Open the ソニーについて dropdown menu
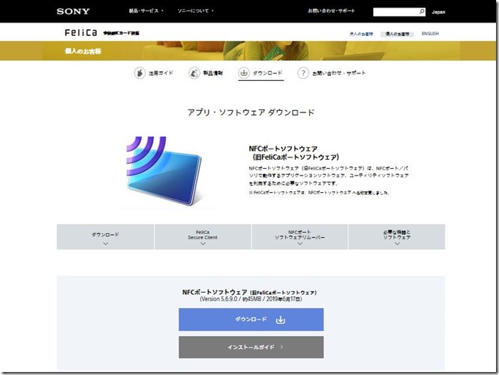 (195, 10)
